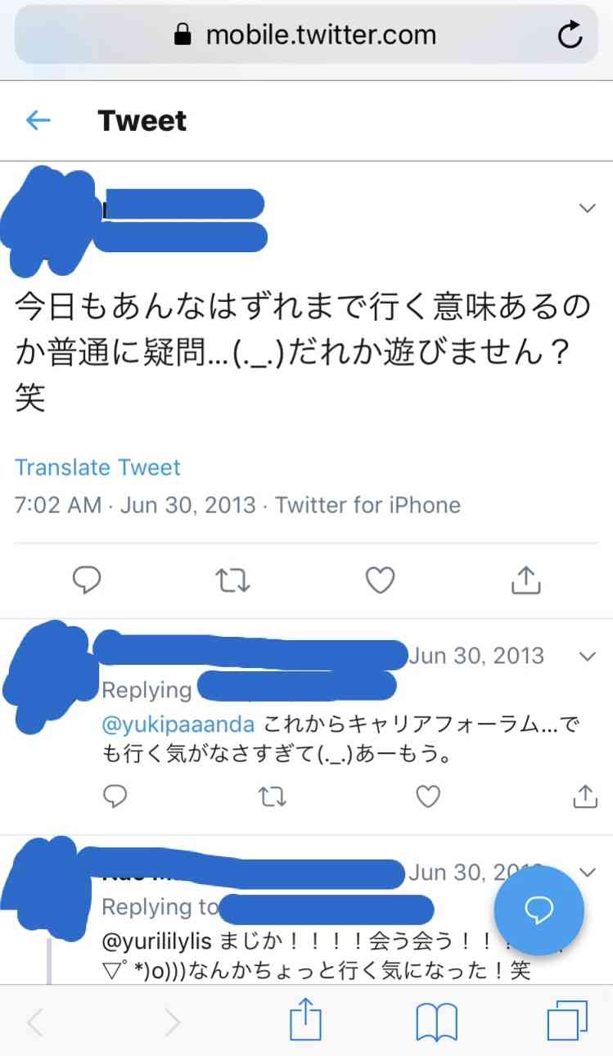Open Safari bookmarks from bottom toolbar
The image size is (613, 1056).
pos(437,1020)
